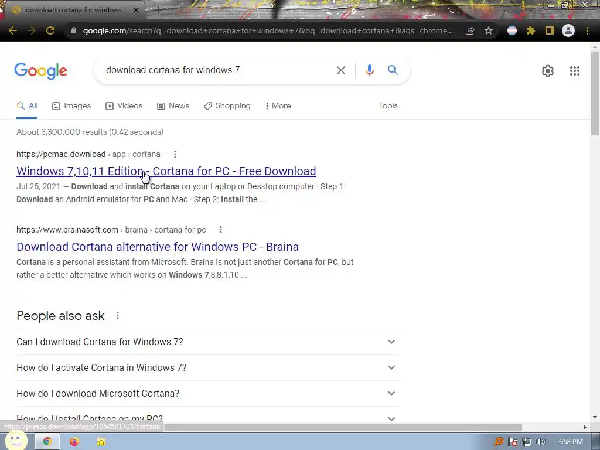This screenshot has height=450, width=600.
Task: Go to the Google logo homepage
Action: point(41,71)
